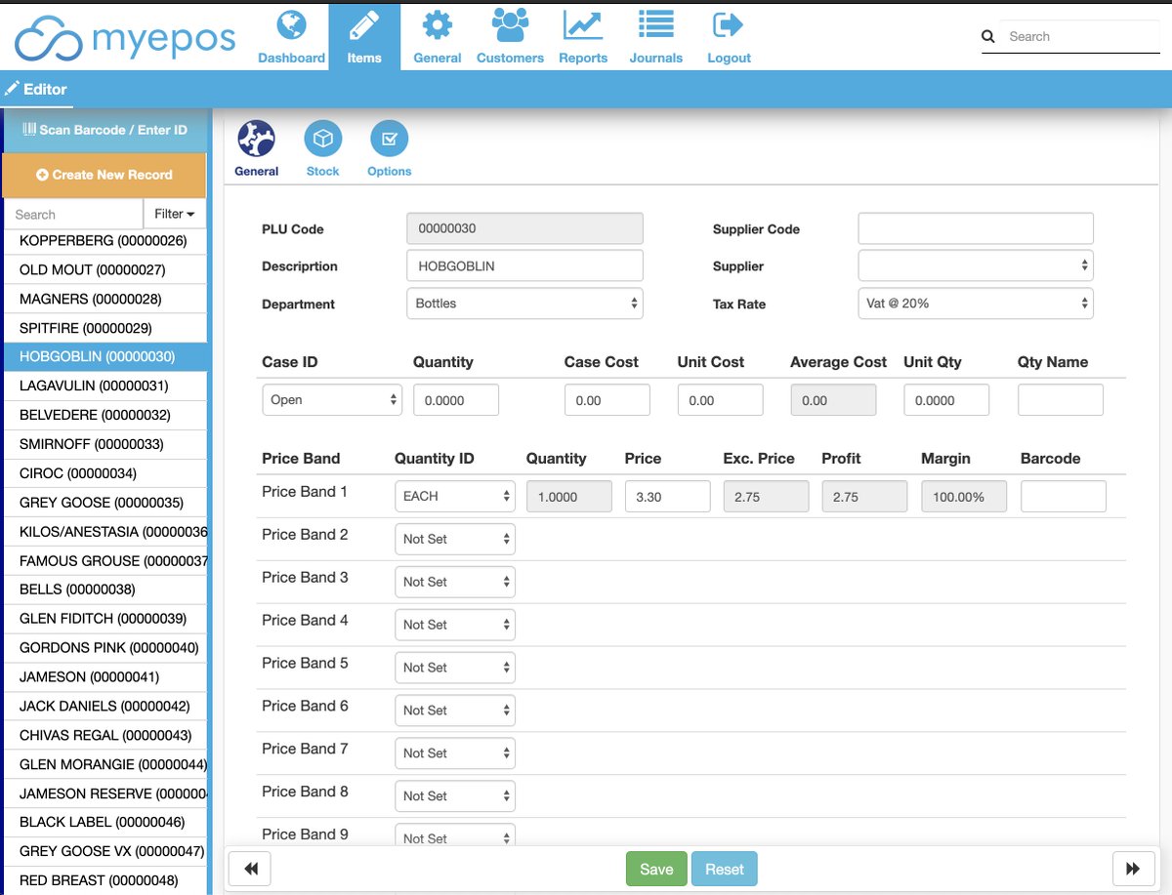1172x895 pixels.
Task: Select LAGAVULIN (00000031) in list
Action: 105,386
